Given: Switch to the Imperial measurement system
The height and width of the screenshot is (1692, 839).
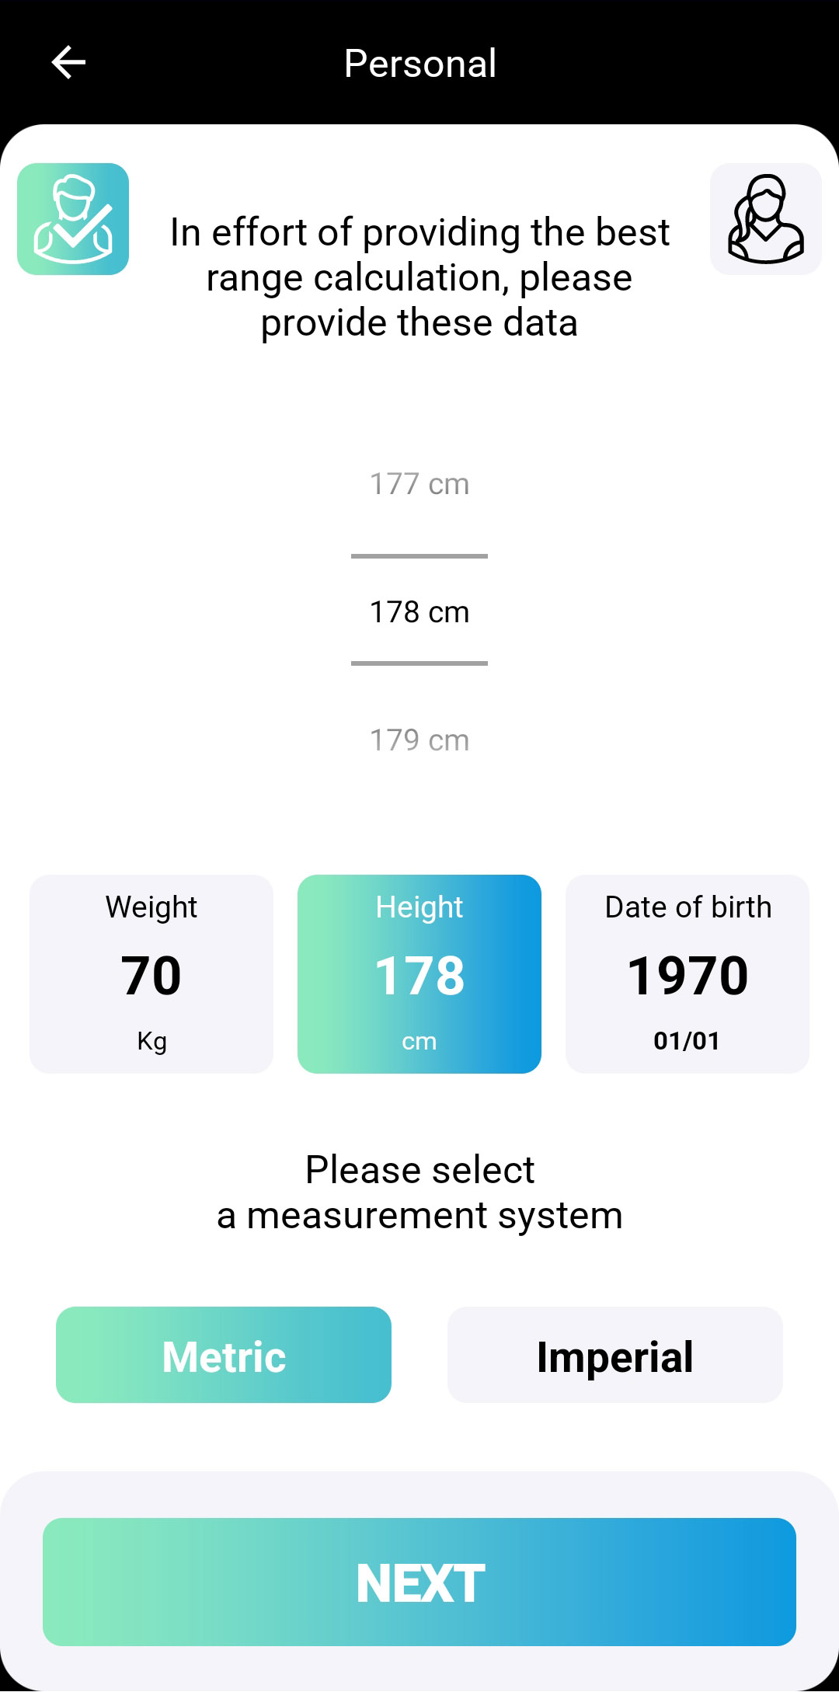Looking at the screenshot, I should tap(615, 1355).
